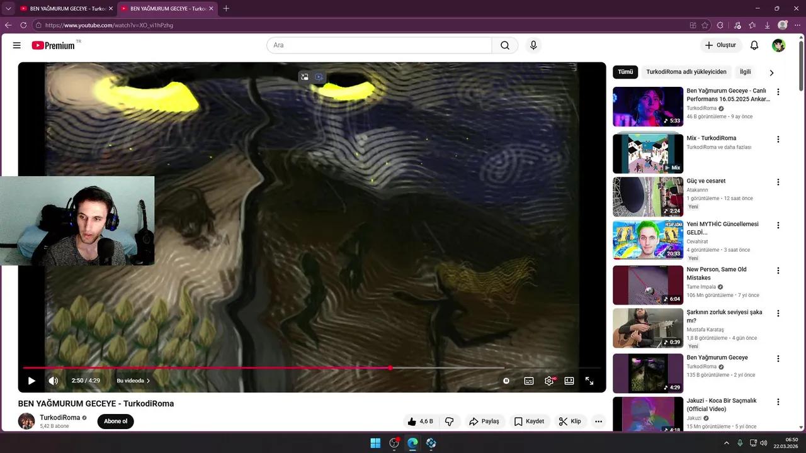Switch the player to theater mode
Image resolution: width=806 pixels, height=453 pixels.
(569, 381)
